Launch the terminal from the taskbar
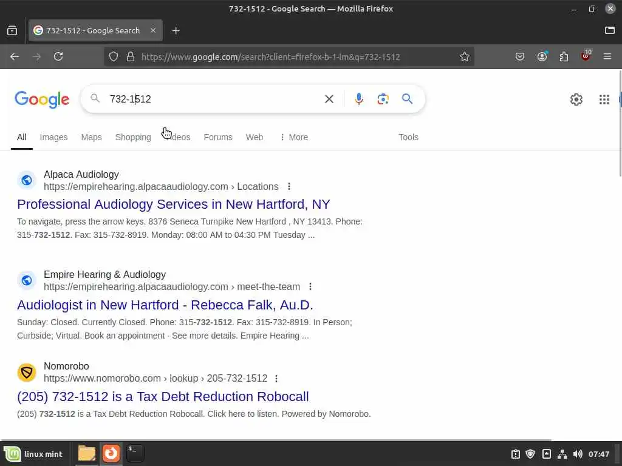 click(135, 453)
